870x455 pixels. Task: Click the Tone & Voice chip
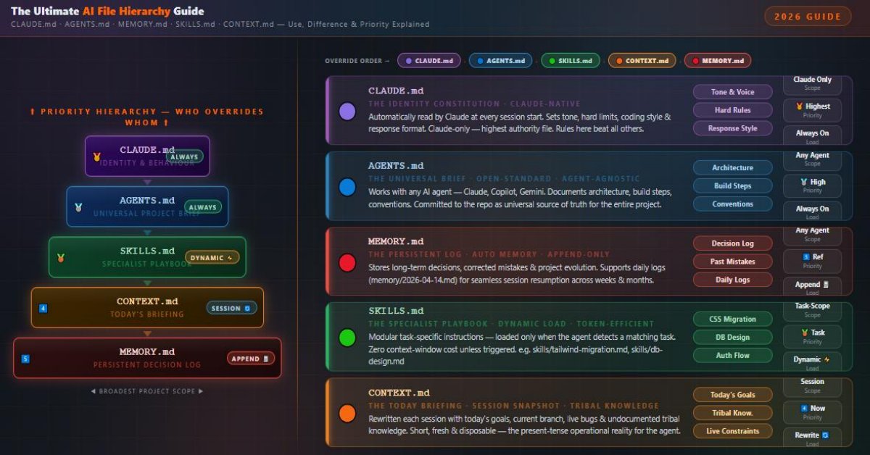tap(732, 92)
